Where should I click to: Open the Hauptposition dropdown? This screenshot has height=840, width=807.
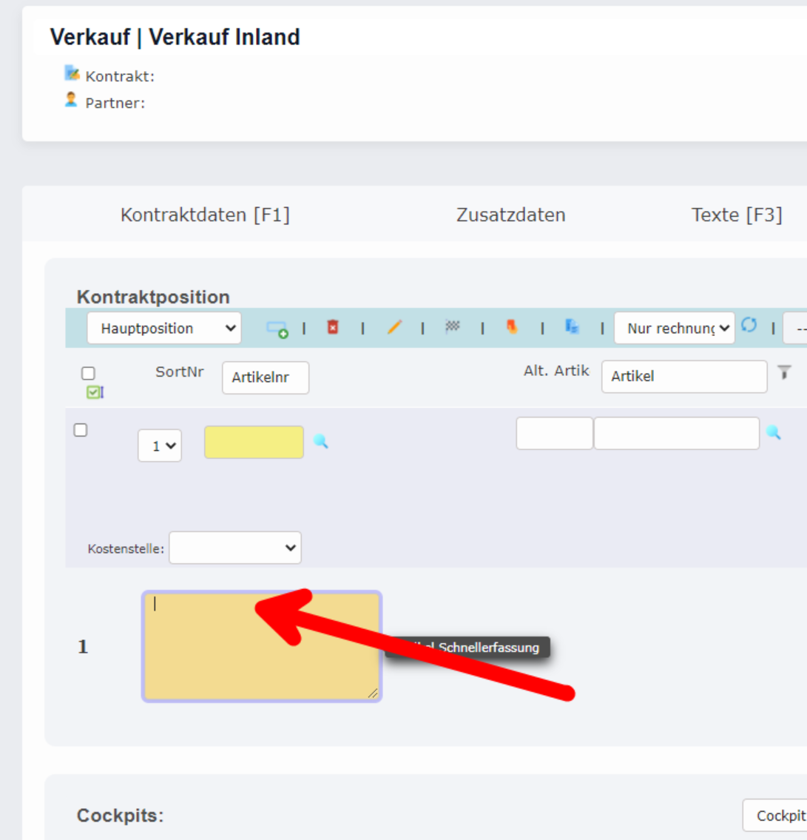point(164,329)
